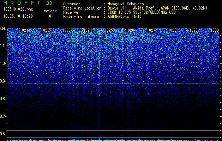Click the kHz axis unit label
Viewport: 222px width, 141px height.
[3, 29]
